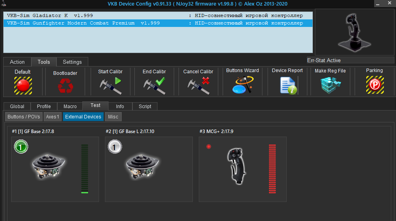Open the Bootloader recycle icon
396x221 pixels.
point(66,86)
